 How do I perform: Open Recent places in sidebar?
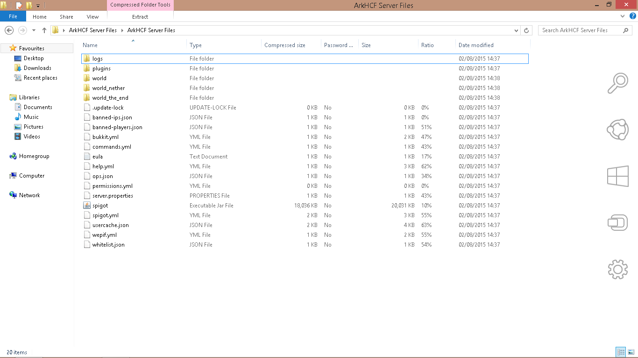40,78
